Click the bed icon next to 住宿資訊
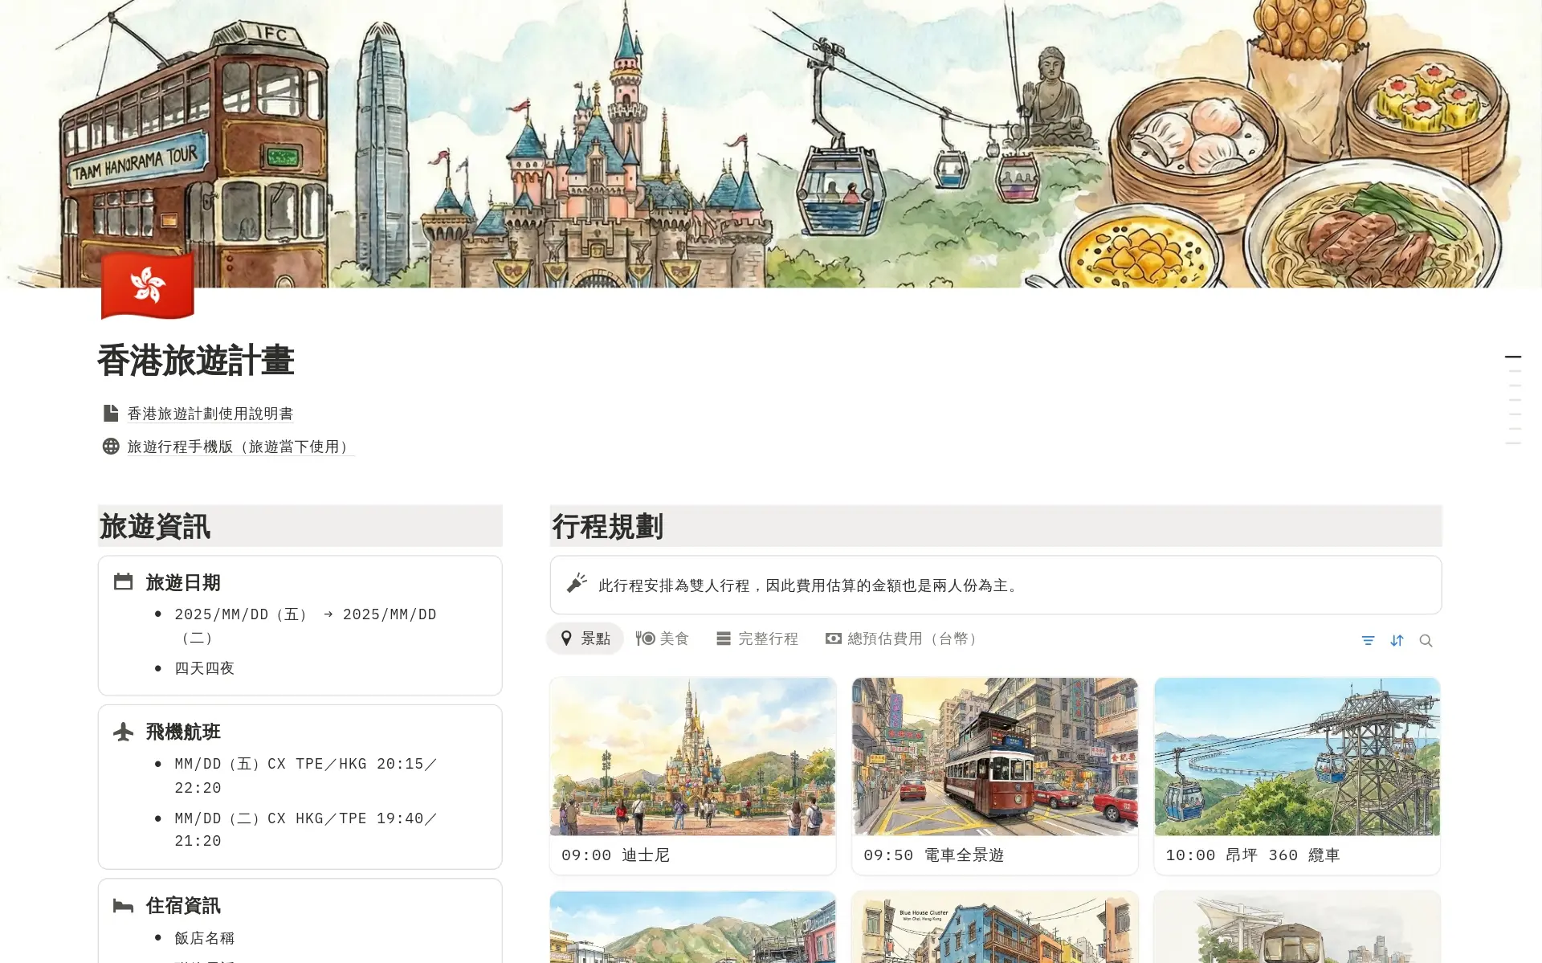Viewport: 1542px width, 963px height. pyautogui.click(x=123, y=906)
